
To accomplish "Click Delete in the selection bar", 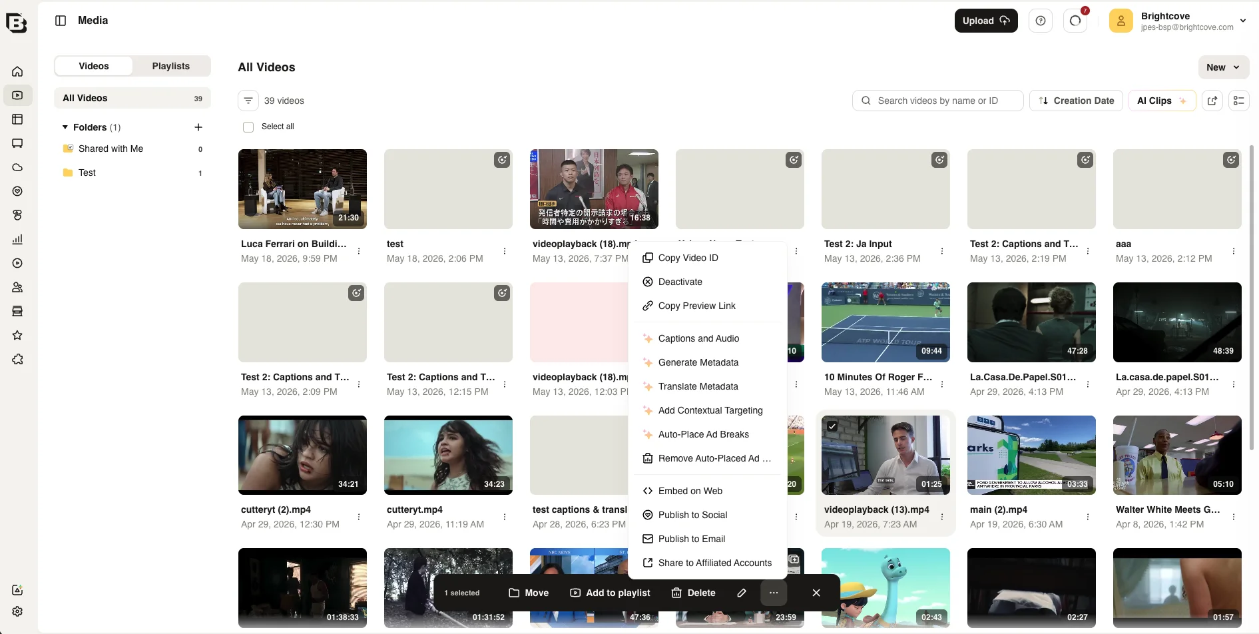I will pos(693,593).
